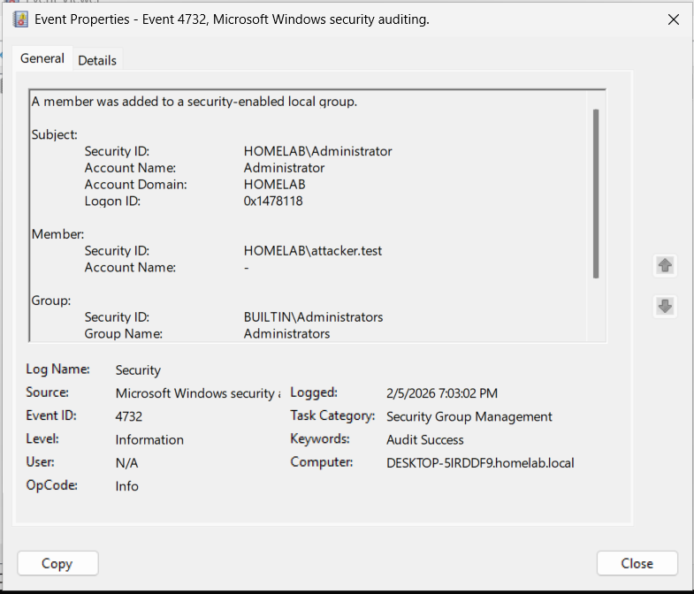The height and width of the screenshot is (594, 694).
Task: Click the Log Name value Security
Action: [x=138, y=370]
